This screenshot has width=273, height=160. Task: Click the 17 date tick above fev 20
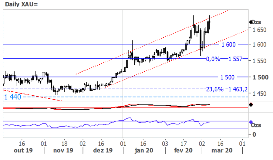point(184,144)
